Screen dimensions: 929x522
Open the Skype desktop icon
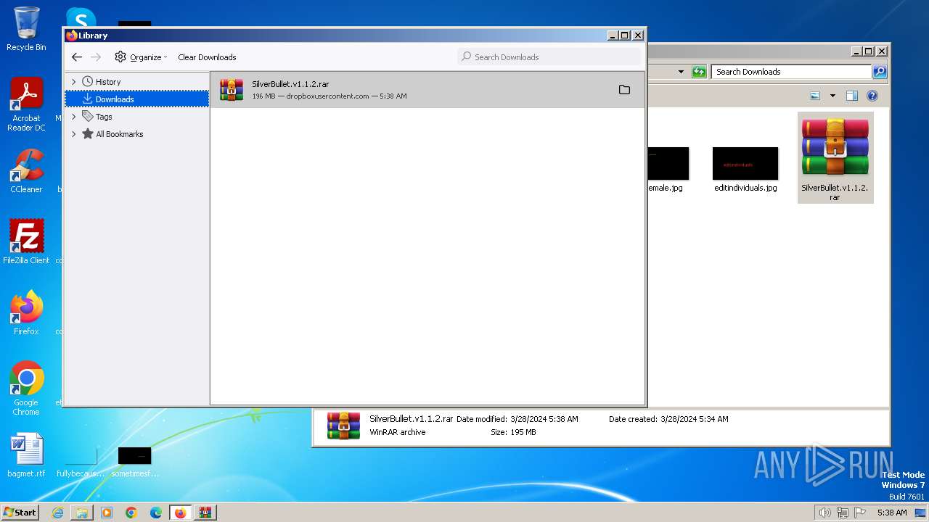tap(81, 18)
